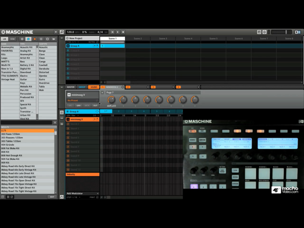The image size is (304, 228).
Task: Open the SYNC value dropdown
Action: (x=73, y=42)
